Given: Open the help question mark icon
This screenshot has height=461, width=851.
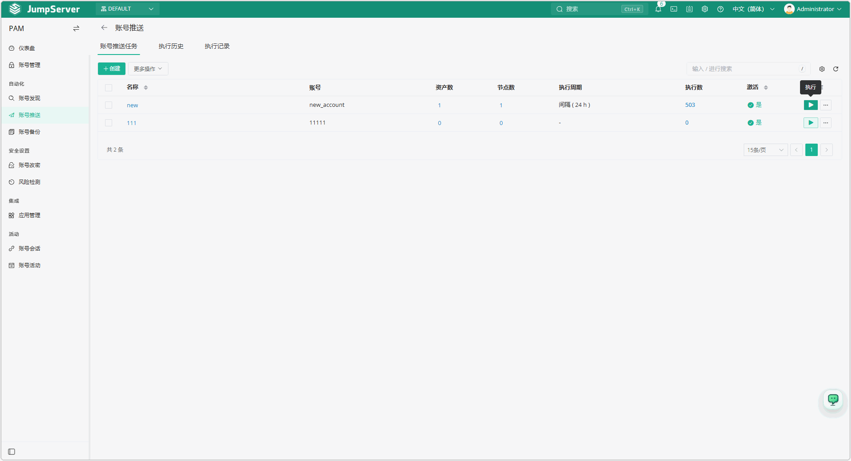Looking at the screenshot, I should (720, 9).
